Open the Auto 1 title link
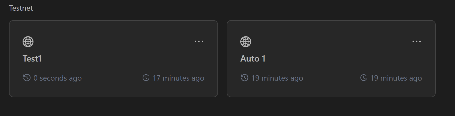 (x=253, y=59)
